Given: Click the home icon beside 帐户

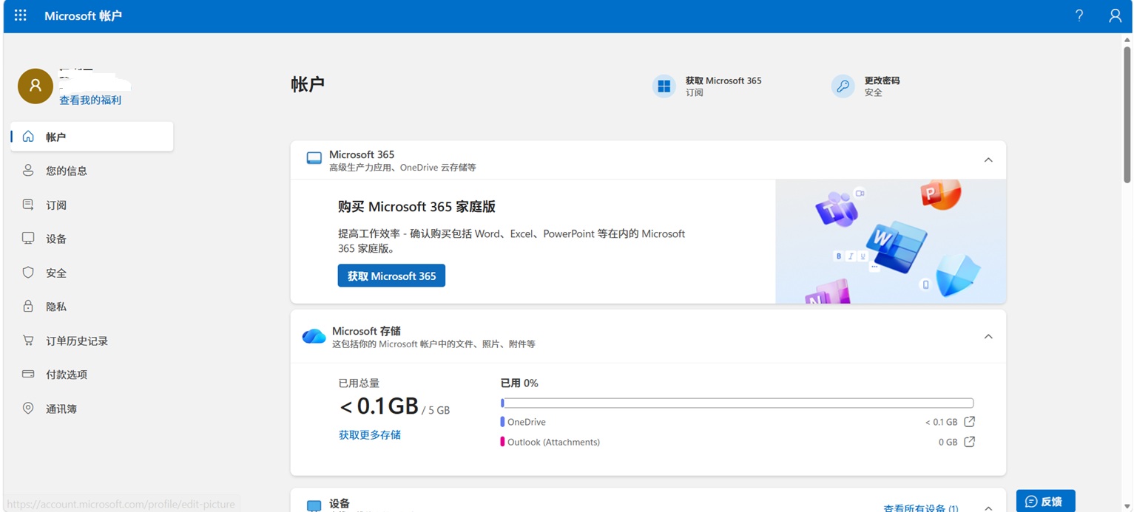Looking at the screenshot, I should click(28, 137).
